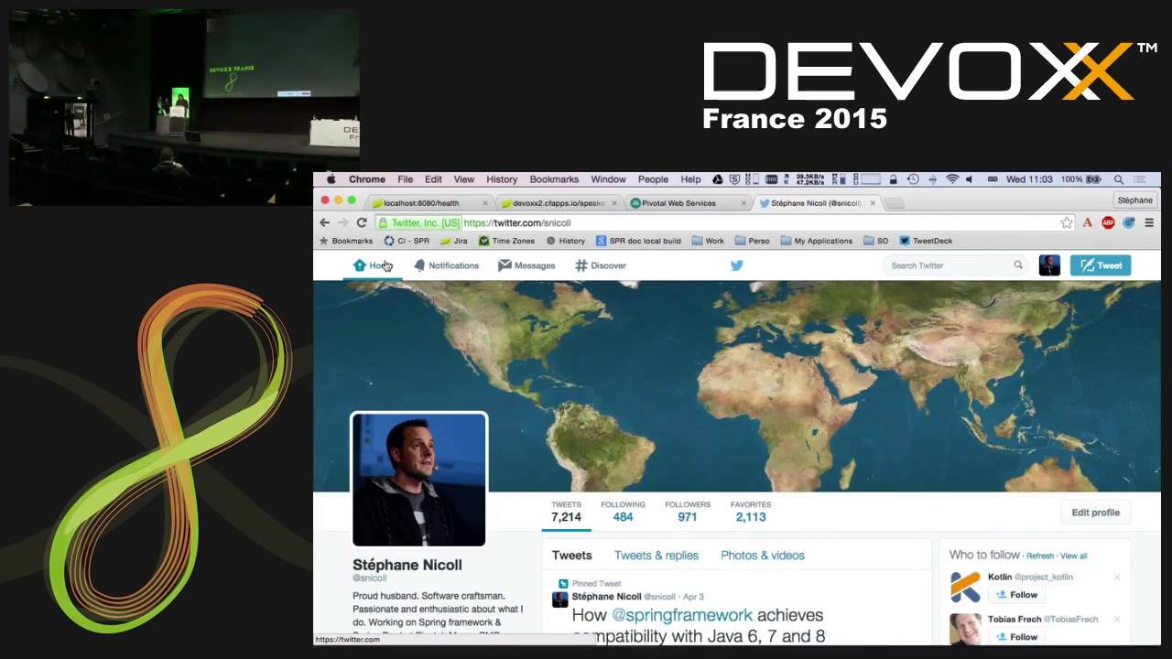This screenshot has width=1172, height=659.
Task: Select the Stéphane Nicoll Twitter tab
Action: (x=815, y=203)
